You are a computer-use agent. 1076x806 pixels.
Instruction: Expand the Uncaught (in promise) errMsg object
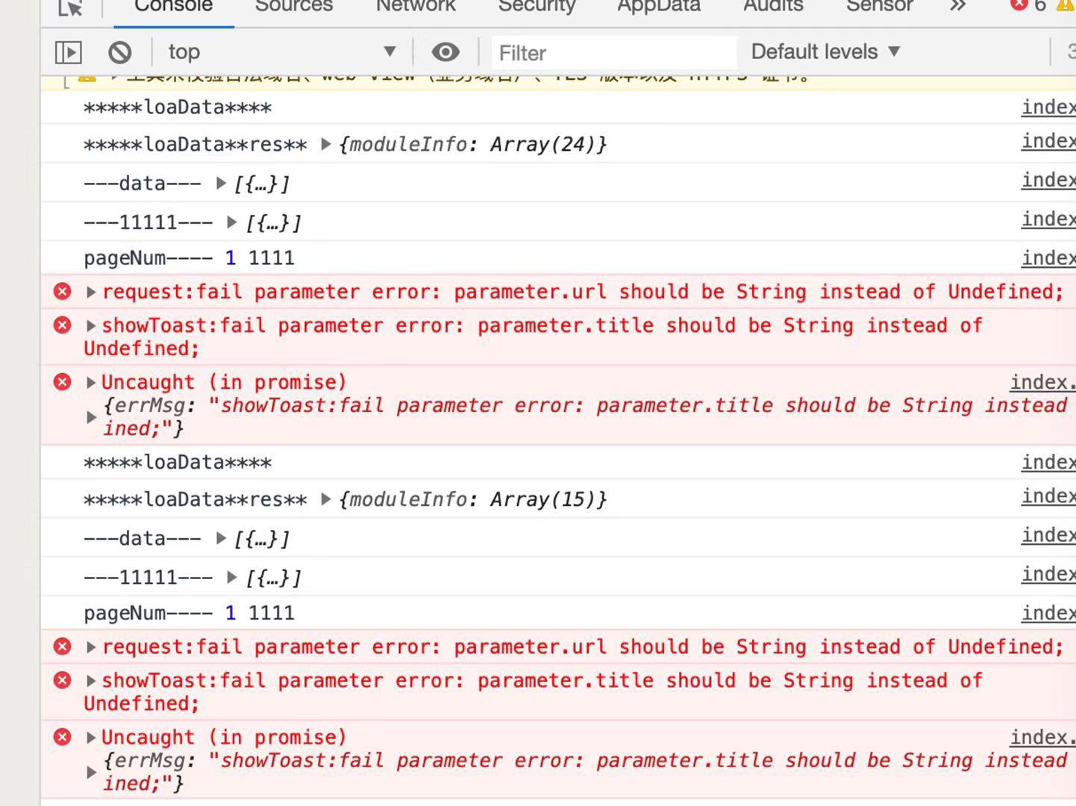click(91, 416)
